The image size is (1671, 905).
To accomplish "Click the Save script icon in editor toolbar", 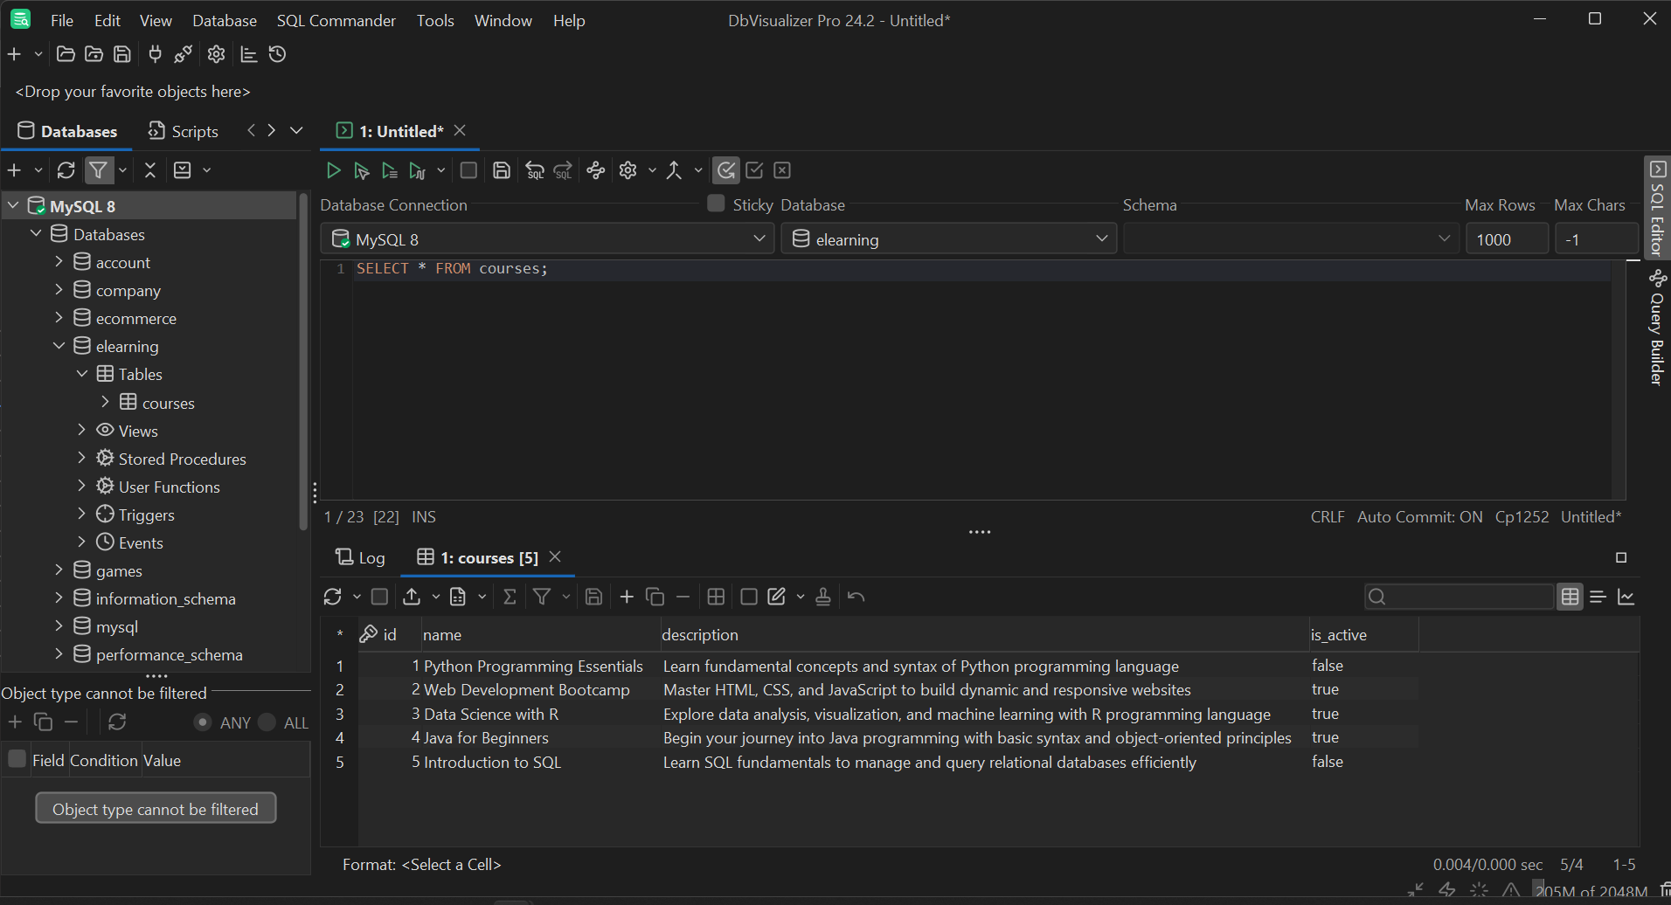I will [502, 170].
